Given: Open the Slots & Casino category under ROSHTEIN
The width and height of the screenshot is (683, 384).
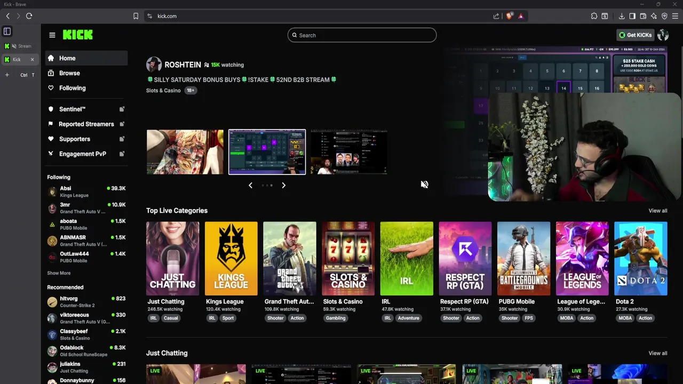Looking at the screenshot, I should coord(163,90).
